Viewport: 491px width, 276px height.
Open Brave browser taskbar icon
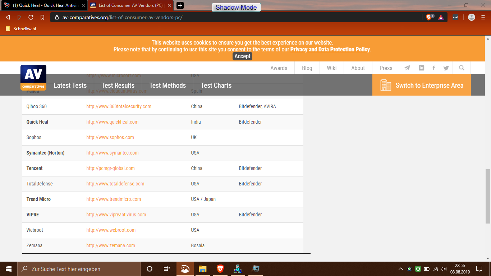[x=220, y=269]
